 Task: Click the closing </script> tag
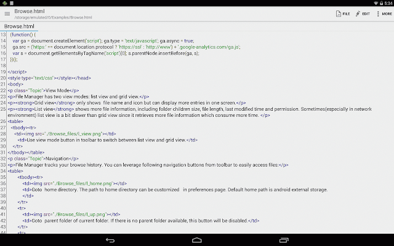[x=17, y=72]
